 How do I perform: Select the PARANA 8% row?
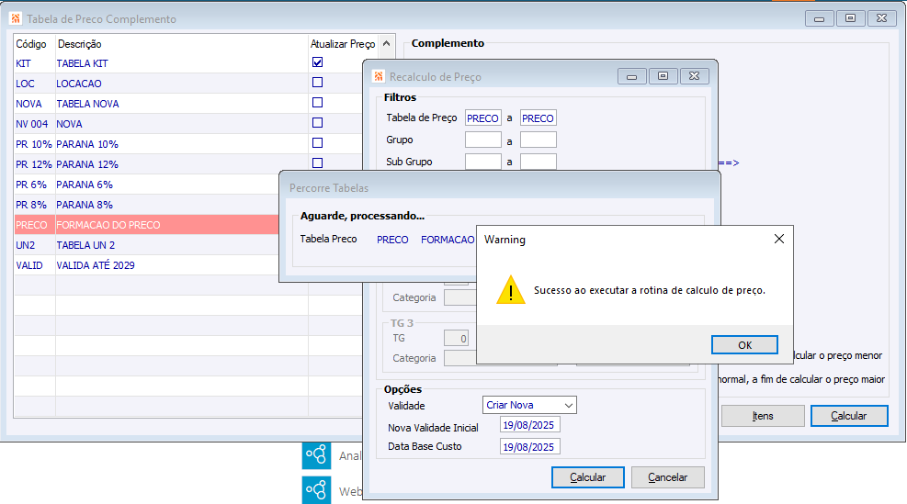click(x=147, y=206)
